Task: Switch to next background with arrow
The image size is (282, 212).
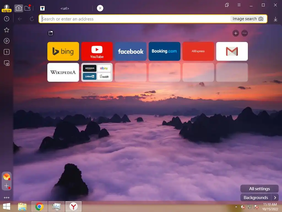Action: pyautogui.click(x=275, y=198)
